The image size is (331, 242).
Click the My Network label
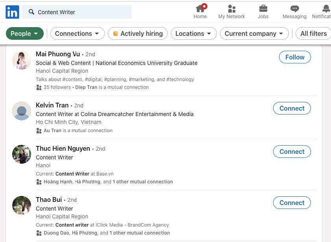click(231, 17)
